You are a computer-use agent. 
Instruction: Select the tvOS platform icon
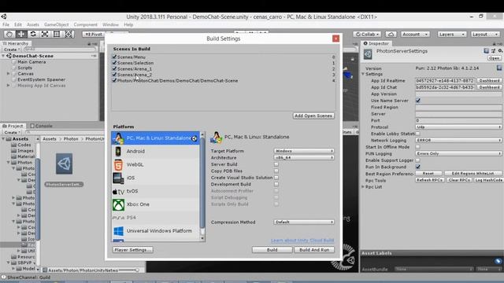coord(118,192)
